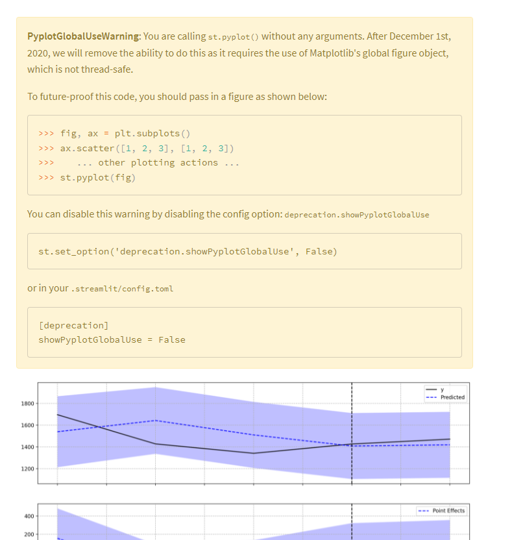525x540 pixels.
Task: Click the 200 tick label on lower chart
Action: (29, 535)
